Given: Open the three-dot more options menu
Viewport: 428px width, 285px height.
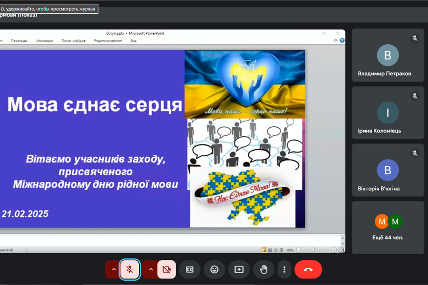Looking at the screenshot, I should point(284,269).
